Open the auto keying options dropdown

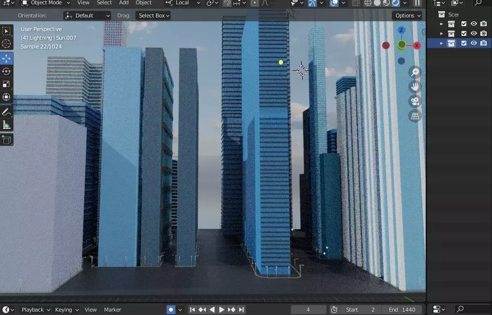[x=180, y=310]
